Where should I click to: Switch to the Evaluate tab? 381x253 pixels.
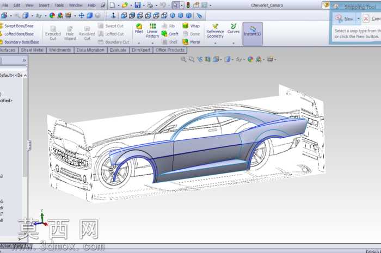coord(118,50)
